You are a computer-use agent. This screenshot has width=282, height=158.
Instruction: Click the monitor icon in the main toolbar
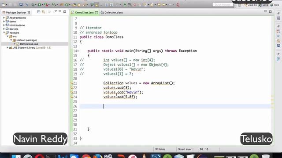pos(21,4)
